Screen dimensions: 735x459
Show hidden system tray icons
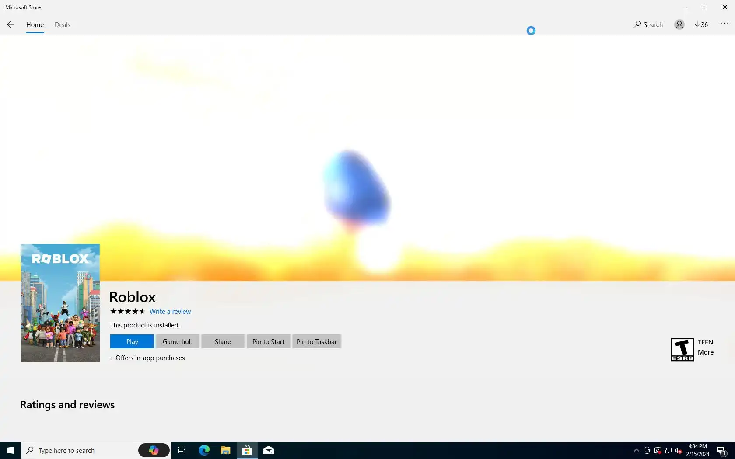[637, 450]
